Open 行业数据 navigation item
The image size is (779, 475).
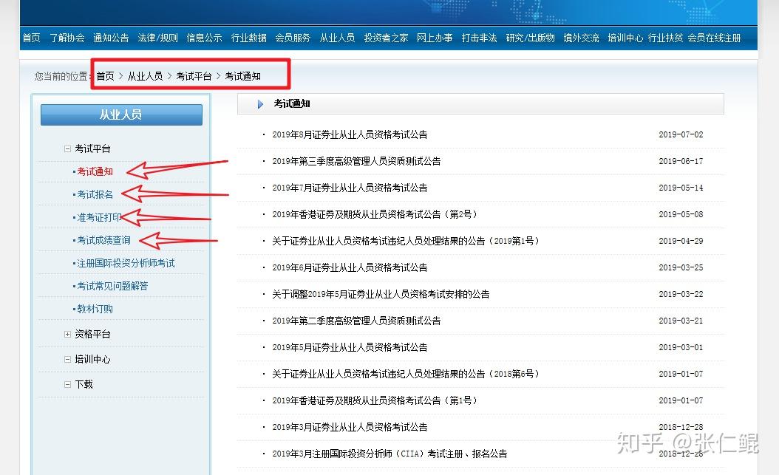(248, 38)
